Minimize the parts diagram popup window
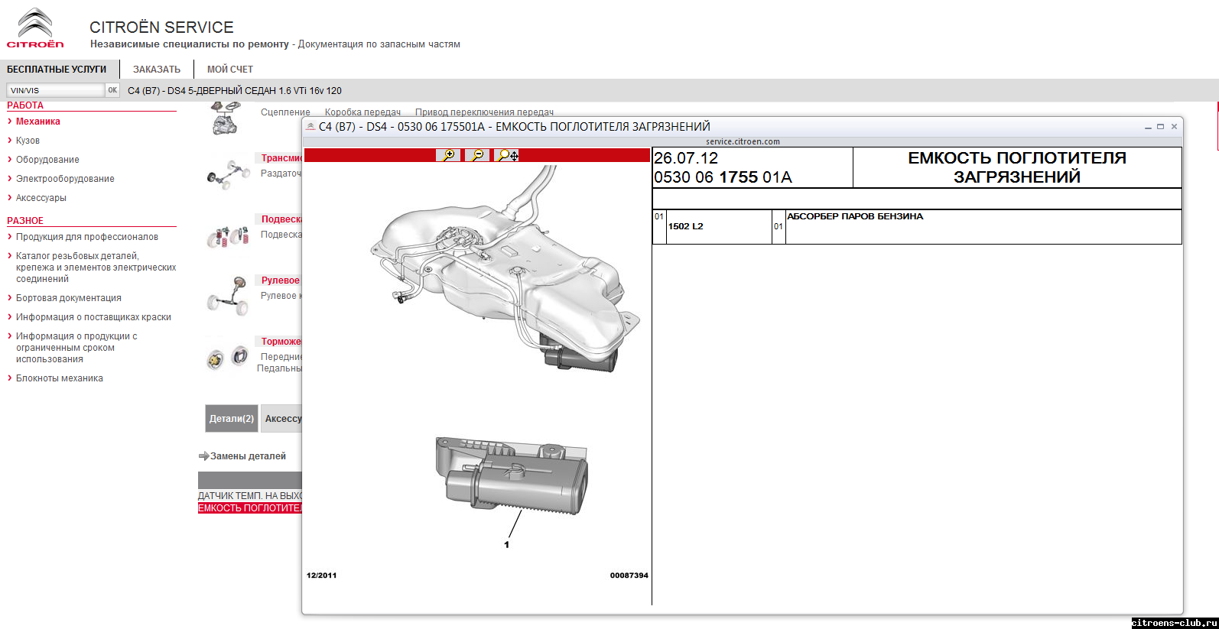Viewport: 1219px width, 629px height. (1148, 127)
